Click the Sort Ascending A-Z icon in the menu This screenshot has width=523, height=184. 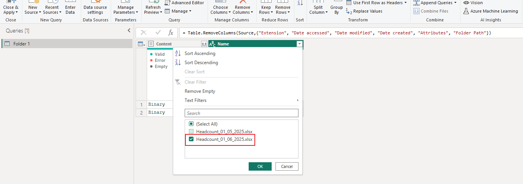pyautogui.click(x=178, y=53)
